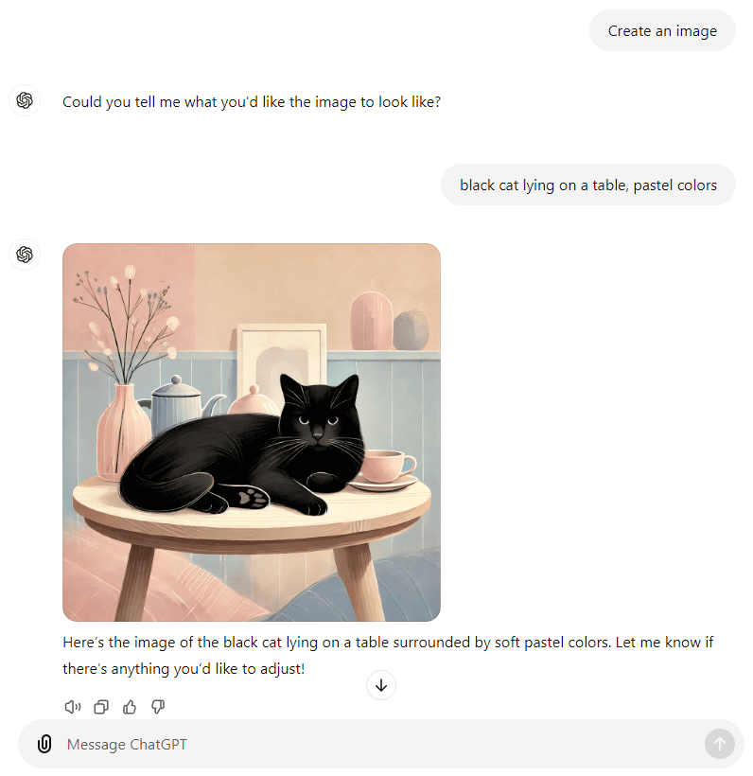Click the ChatGPT logo beside the generated image

[25, 255]
